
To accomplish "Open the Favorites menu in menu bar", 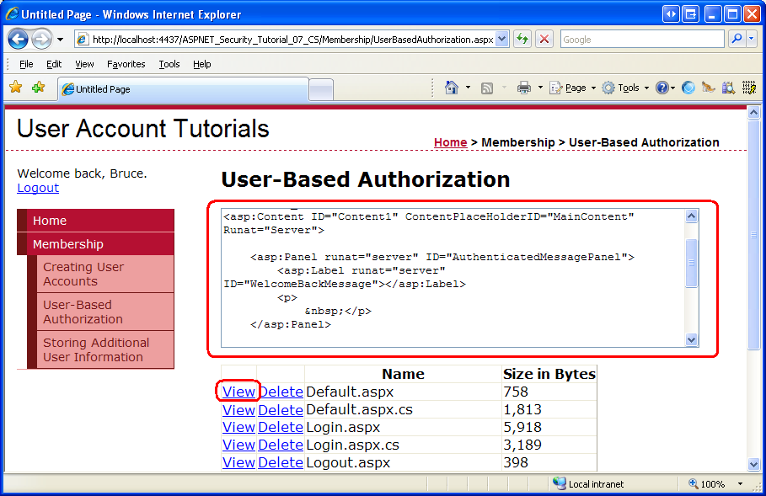I will pyautogui.click(x=126, y=64).
